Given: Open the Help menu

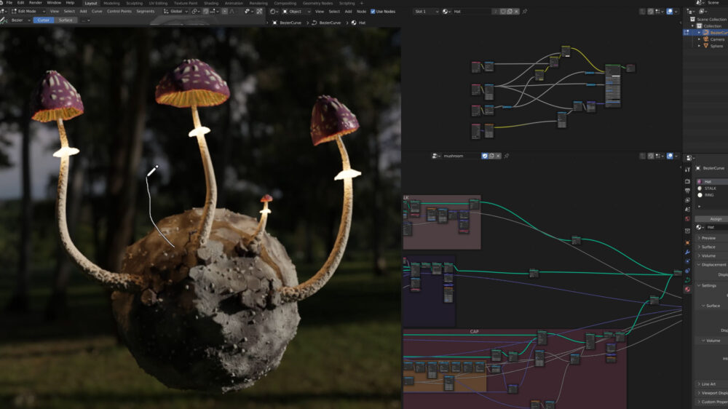Looking at the screenshot, I should click(x=70, y=3).
